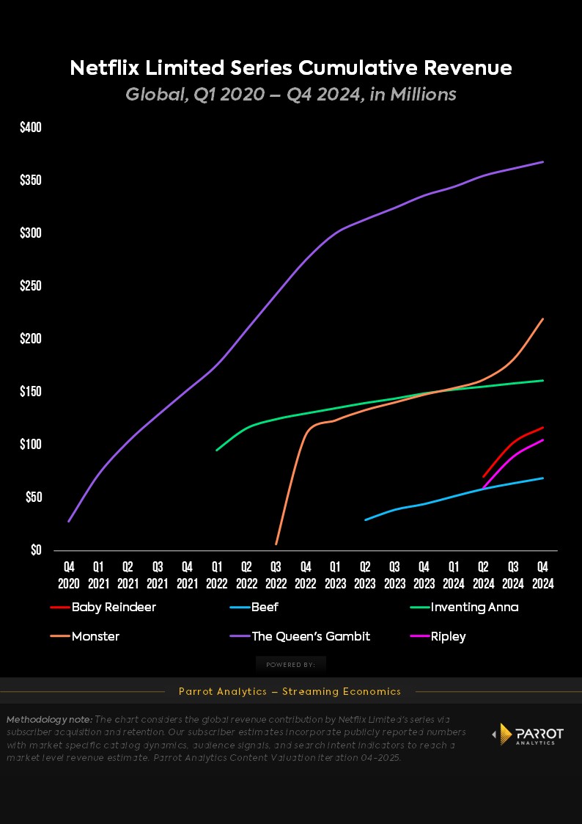Click the 'Q1 2023' x-axis label
This screenshot has width=582, height=824.
tap(335, 575)
